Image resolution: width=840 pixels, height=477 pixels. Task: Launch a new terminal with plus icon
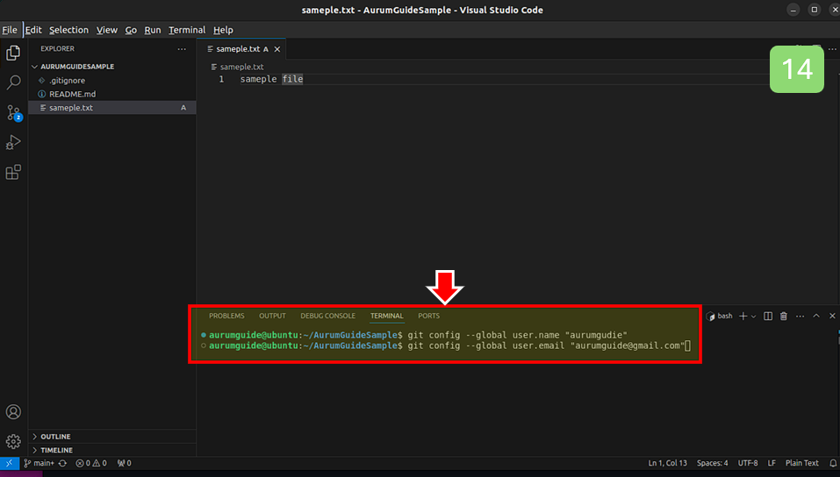click(743, 316)
